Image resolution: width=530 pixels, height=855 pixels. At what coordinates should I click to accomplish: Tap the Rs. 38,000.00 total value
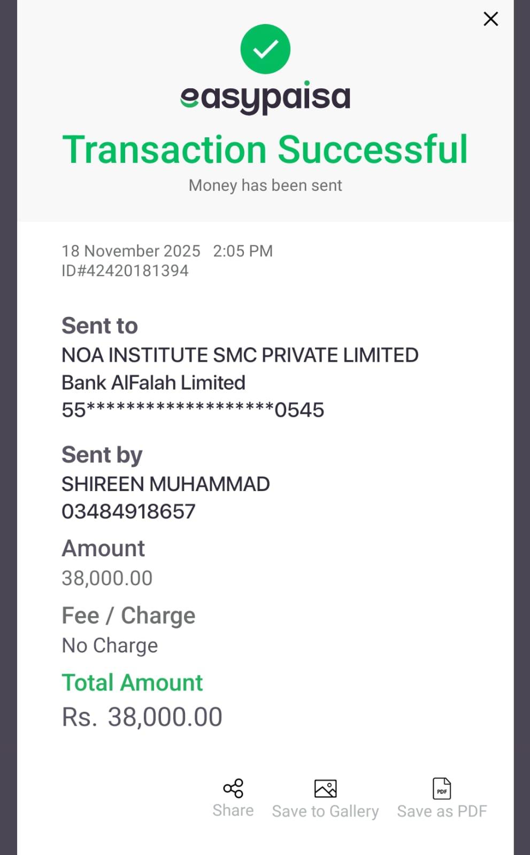tap(142, 717)
